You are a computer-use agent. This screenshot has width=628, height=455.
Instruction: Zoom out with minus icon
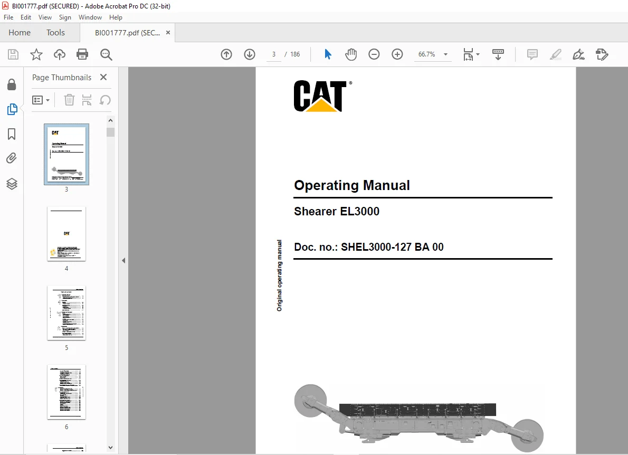(374, 54)
